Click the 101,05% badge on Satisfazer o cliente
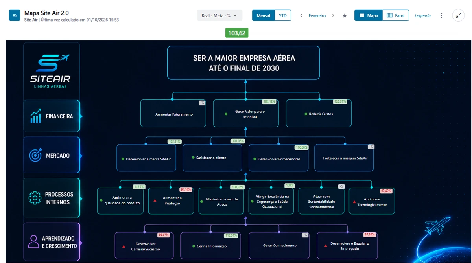 [x=238, y=141]
